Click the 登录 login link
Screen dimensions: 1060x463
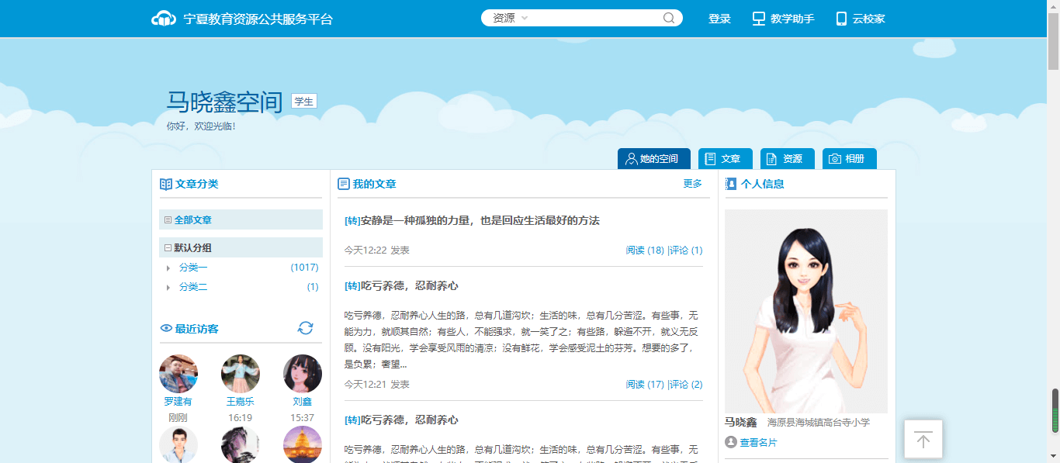click(x=719, y=19)
